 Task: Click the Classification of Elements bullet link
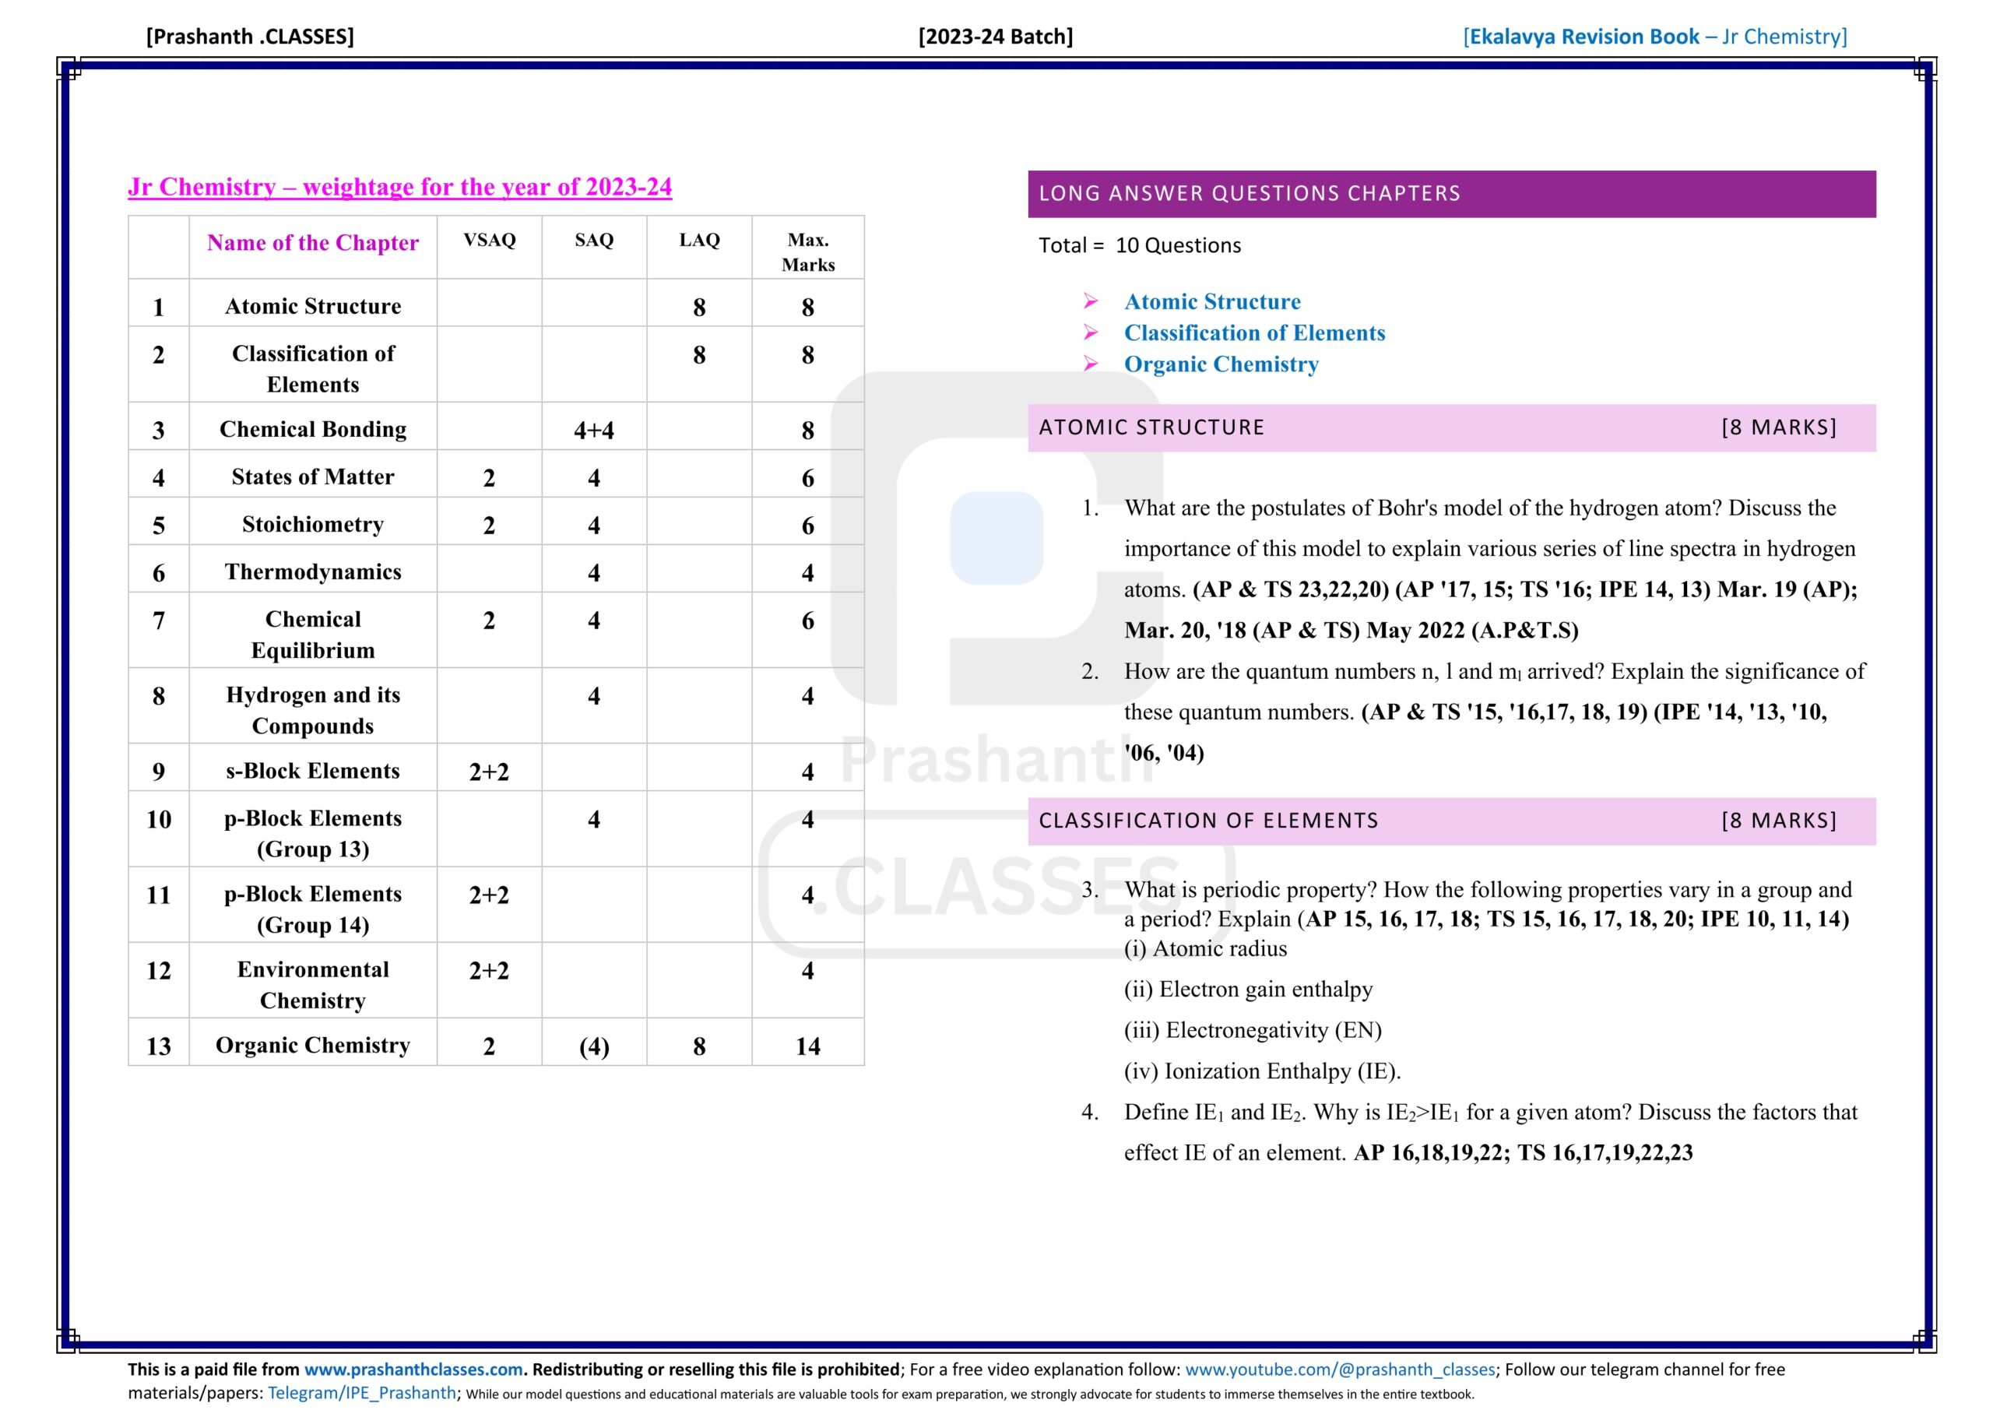1253,332
